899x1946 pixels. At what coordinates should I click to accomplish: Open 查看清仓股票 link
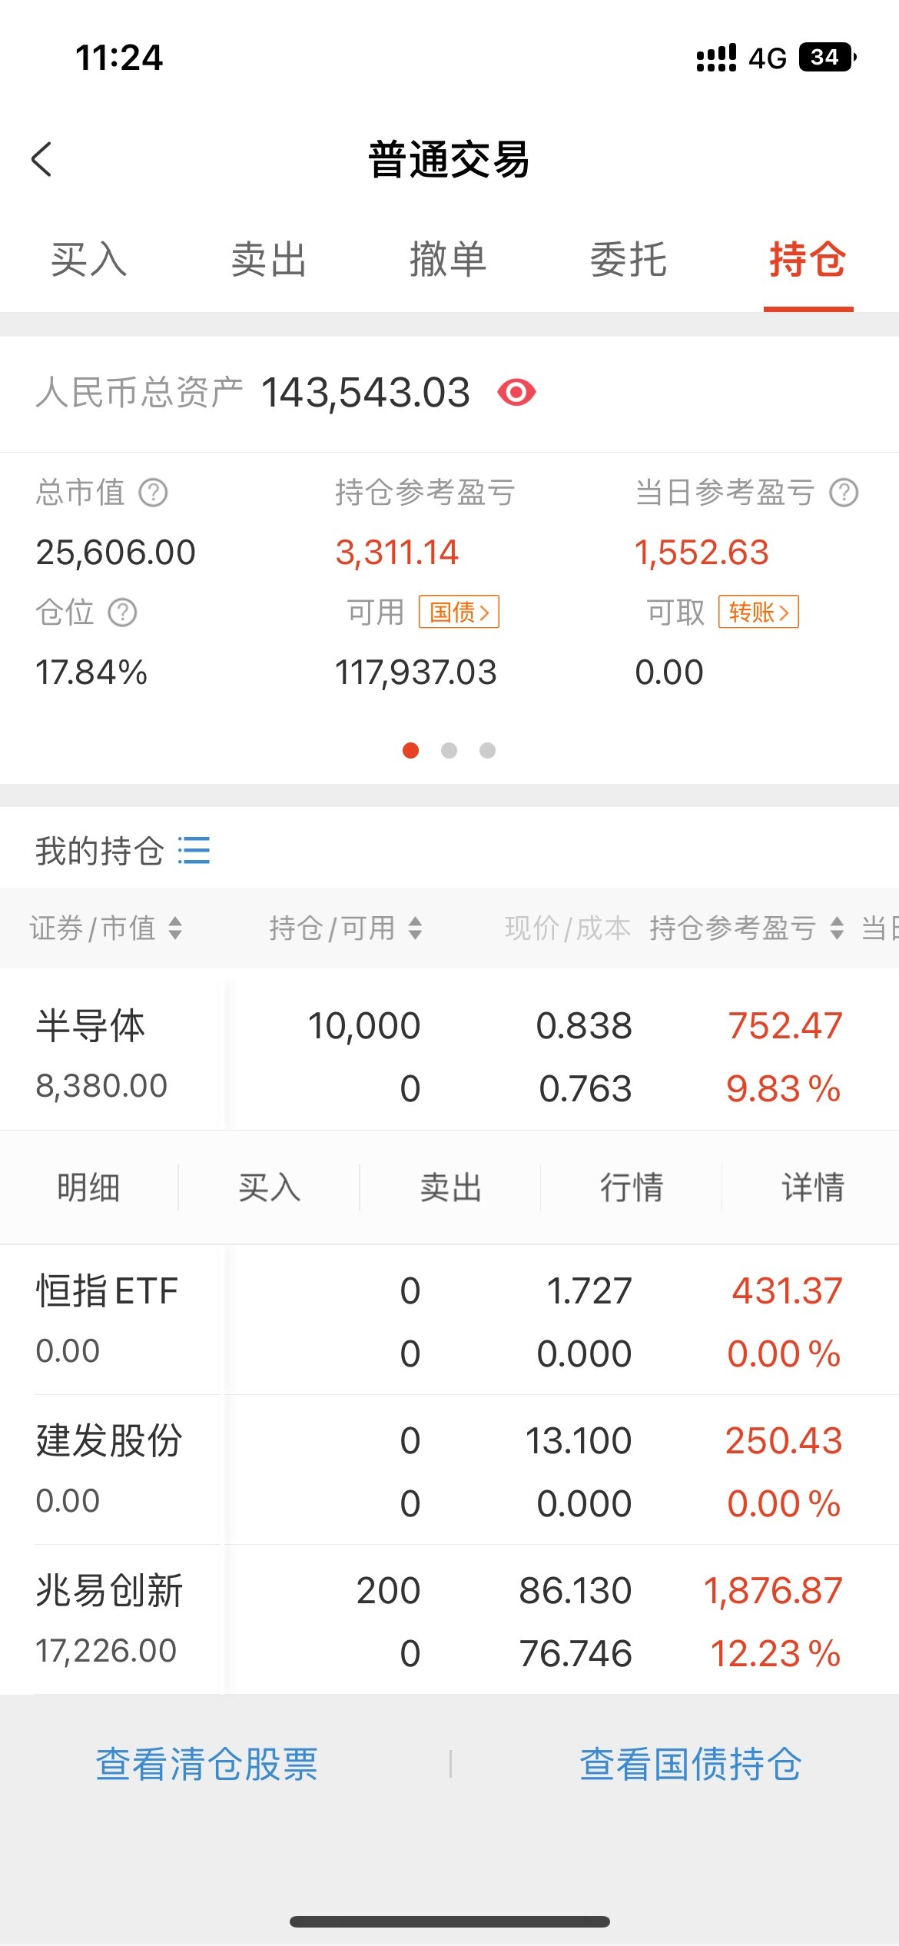click(x=207, y=1764)
